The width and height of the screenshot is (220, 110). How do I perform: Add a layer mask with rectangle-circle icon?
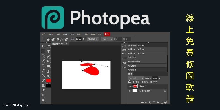point(154,103)
